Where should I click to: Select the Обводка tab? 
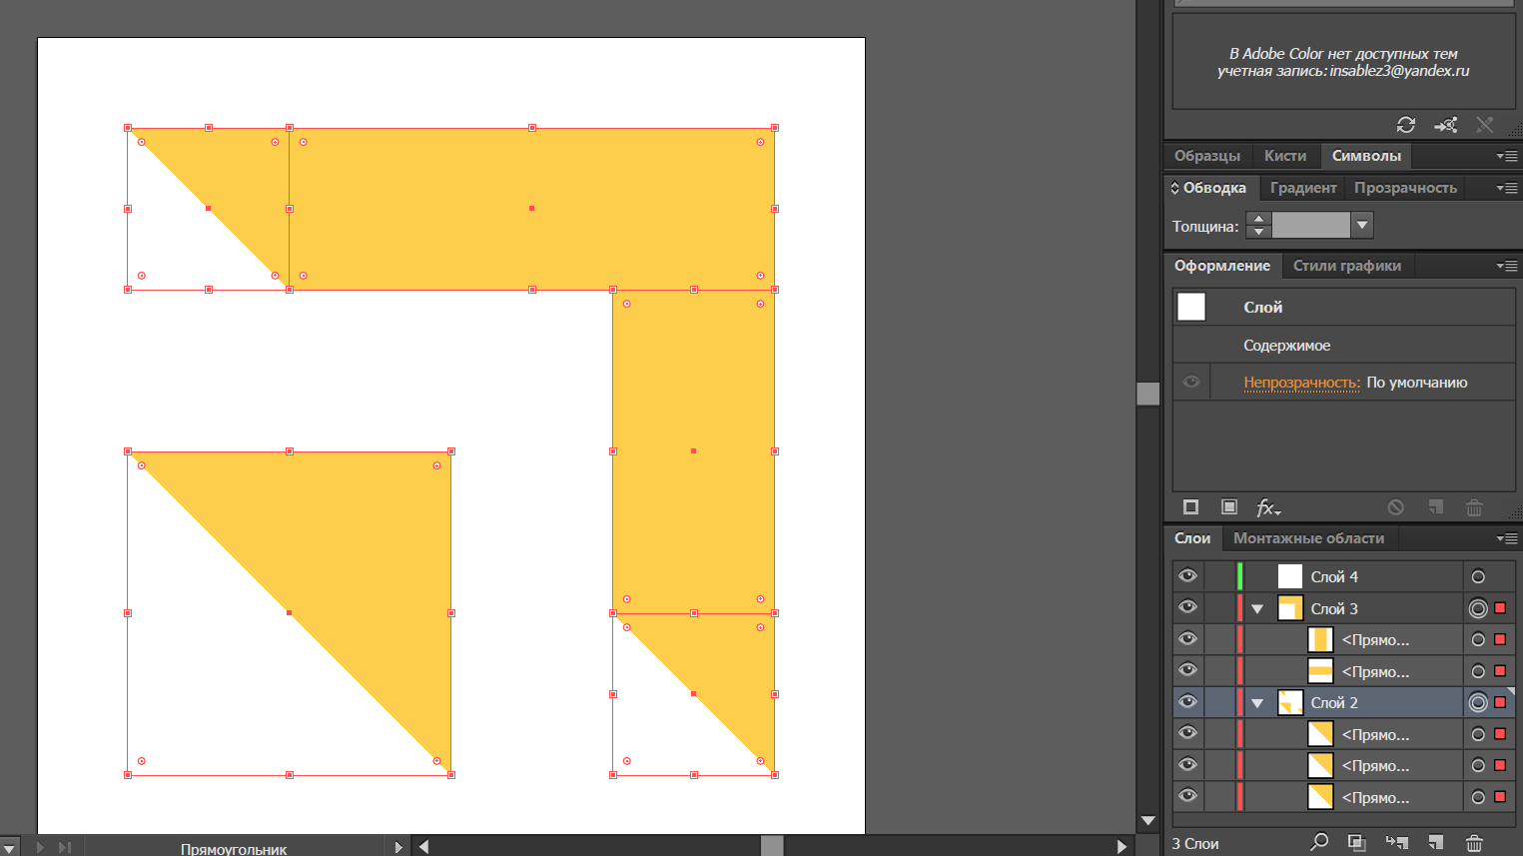coord(1214,188)
